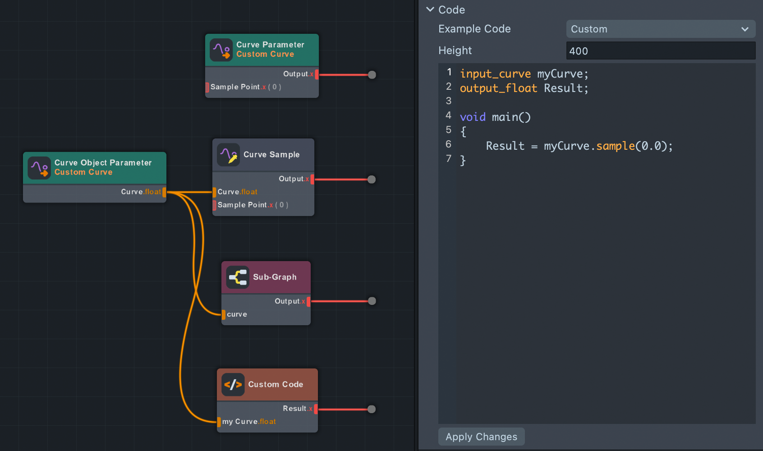Click the Custom Code node icon
This screenshot has width=763, height=451.
[x=233, y=385]
